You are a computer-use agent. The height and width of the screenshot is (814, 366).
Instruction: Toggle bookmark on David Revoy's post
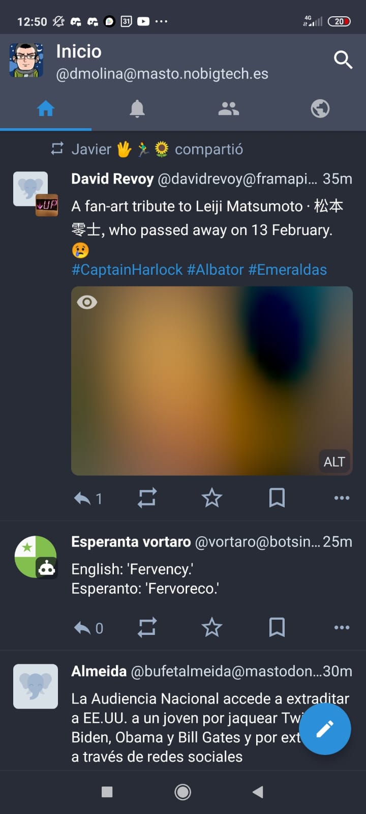coord(277,498)
